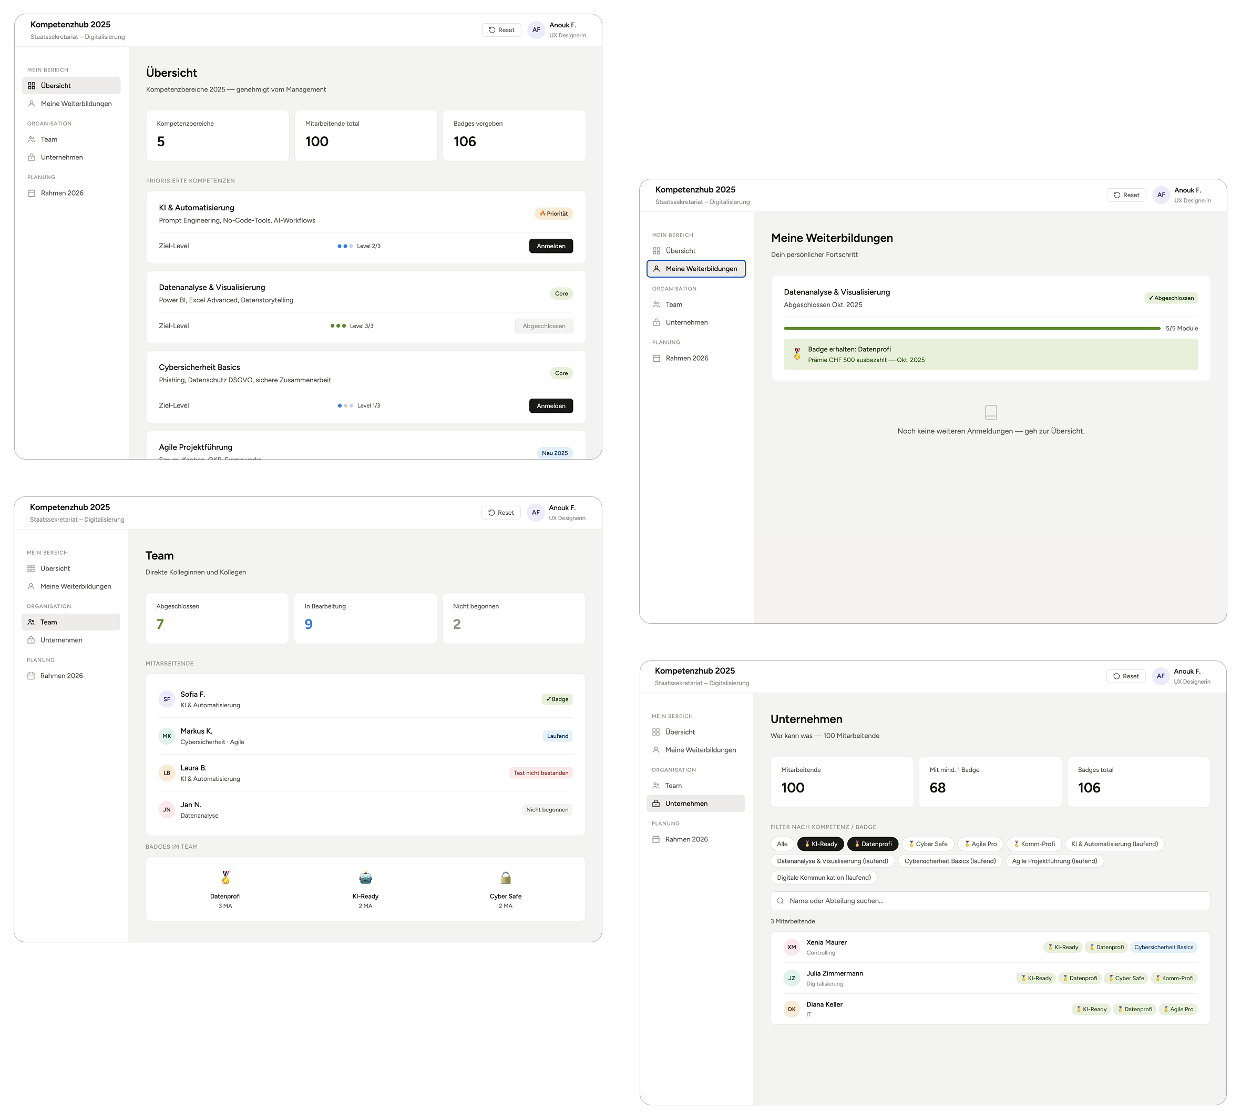Click the Test nicht bestanden tag for Laura B.

click(541, 773)
